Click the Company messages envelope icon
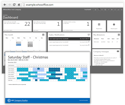Viewport: 125px width, 105px height. tap(118, 51)
